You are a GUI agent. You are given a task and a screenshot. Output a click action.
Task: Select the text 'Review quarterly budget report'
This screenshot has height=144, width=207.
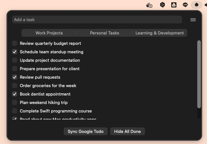click(50, 44)
